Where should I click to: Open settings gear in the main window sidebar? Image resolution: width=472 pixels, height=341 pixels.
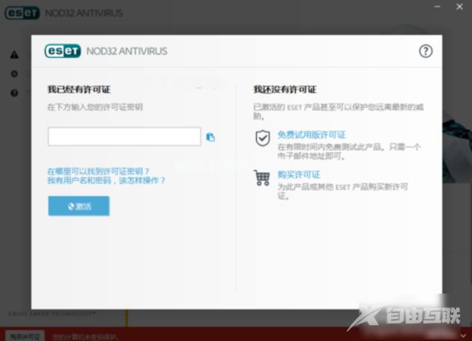coord(14,74)
